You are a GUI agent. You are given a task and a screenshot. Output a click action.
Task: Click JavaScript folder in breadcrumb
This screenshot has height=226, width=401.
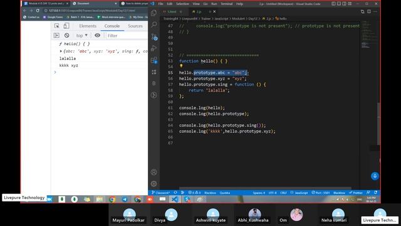coord(221,19)
